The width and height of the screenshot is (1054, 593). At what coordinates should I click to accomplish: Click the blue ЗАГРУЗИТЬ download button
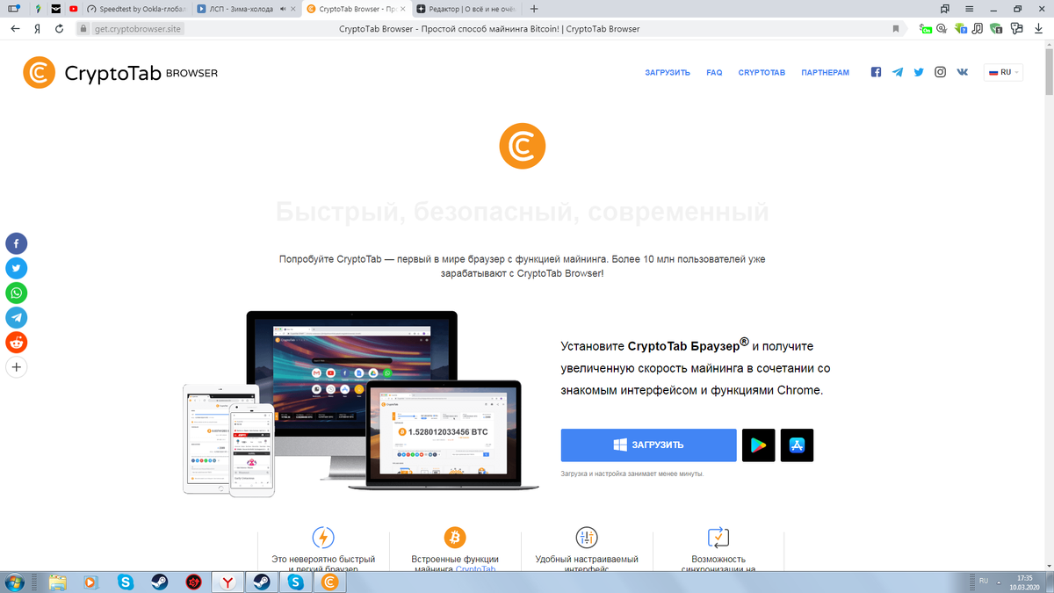tap(648, 445)
